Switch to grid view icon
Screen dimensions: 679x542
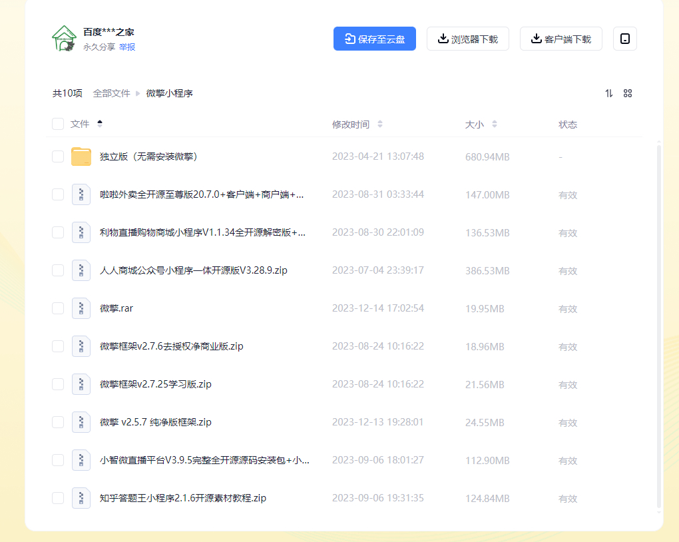coord(628,93)
